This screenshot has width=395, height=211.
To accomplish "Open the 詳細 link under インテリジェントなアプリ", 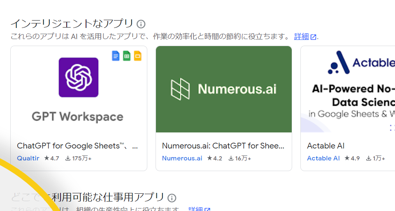I will [x=302, y=37].
